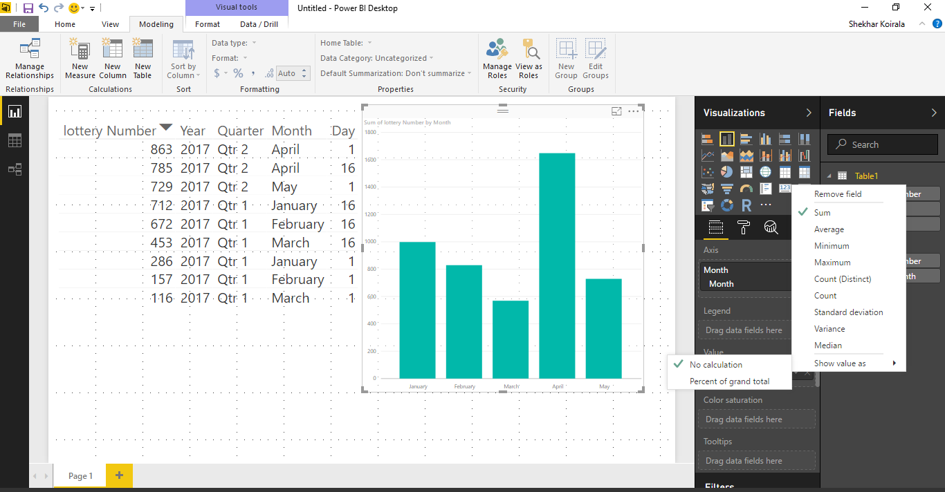945x492 pixels.
Task: Collapse the Visualizations pane chevron
Action: [x=809, y=113]
